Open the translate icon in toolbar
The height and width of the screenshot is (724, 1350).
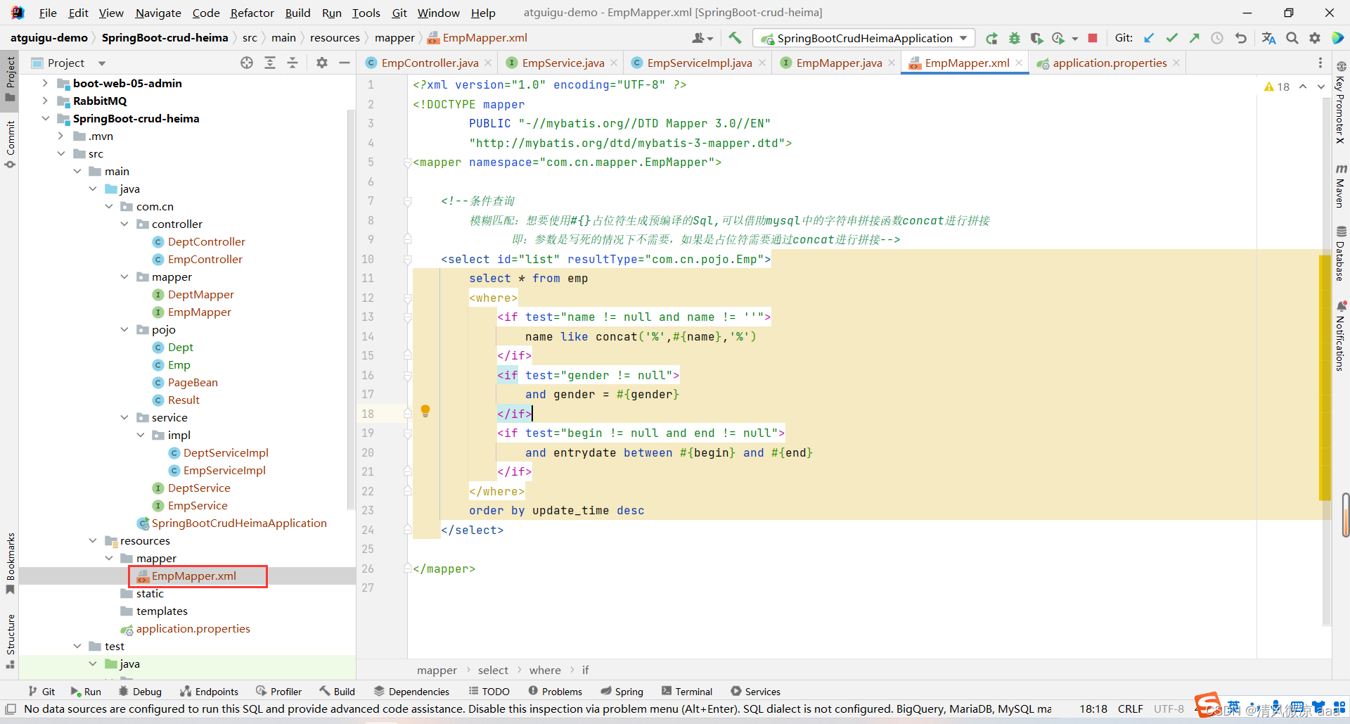[x=1268, y=38]
